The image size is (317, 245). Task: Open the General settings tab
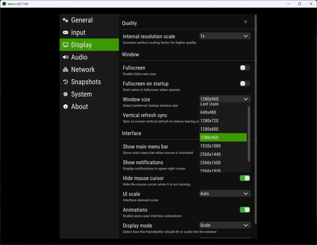(x=89, y=20)
